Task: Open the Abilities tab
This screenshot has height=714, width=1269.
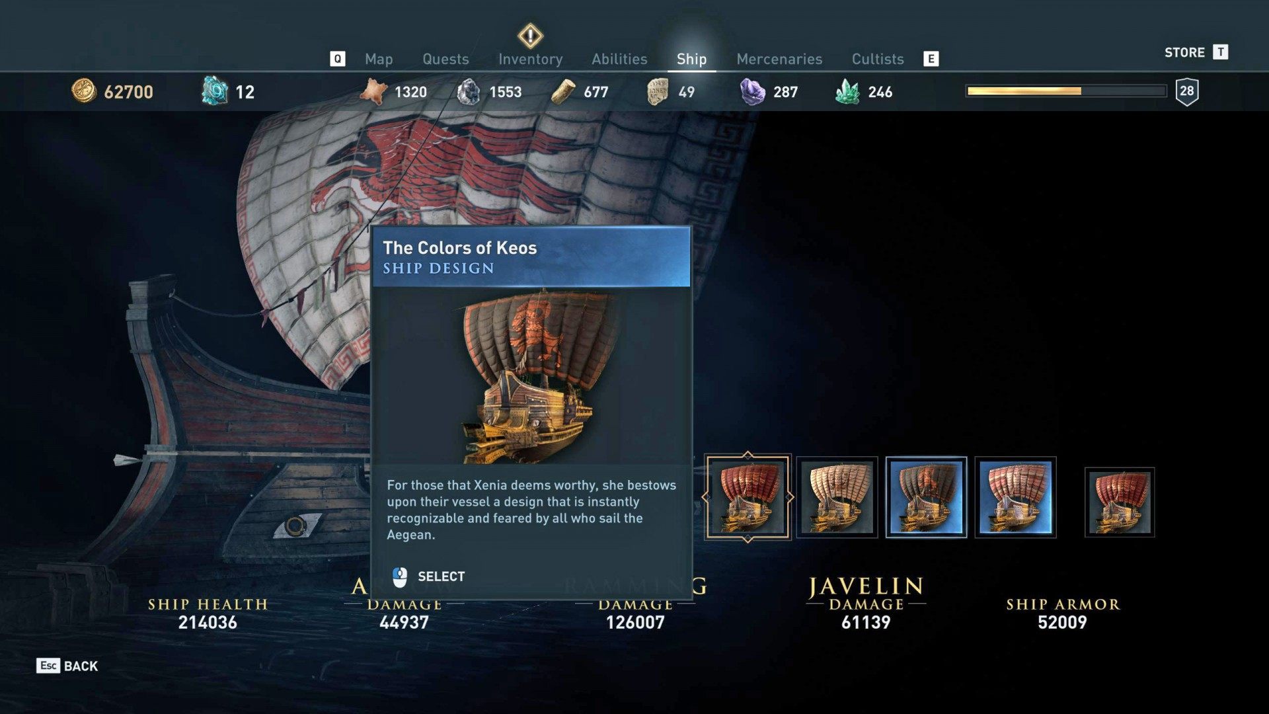Action: pos(619,59)
